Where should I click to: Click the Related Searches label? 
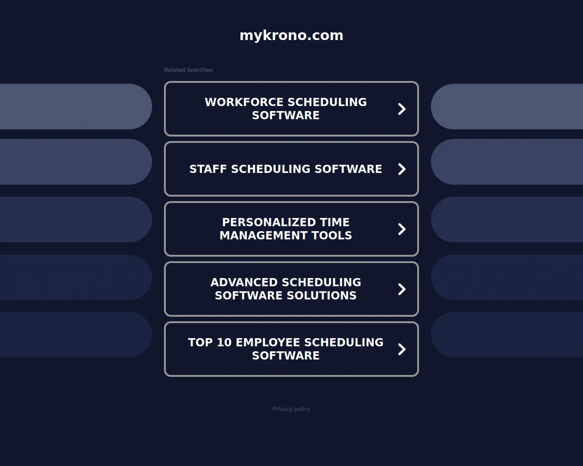click(189, 70)
